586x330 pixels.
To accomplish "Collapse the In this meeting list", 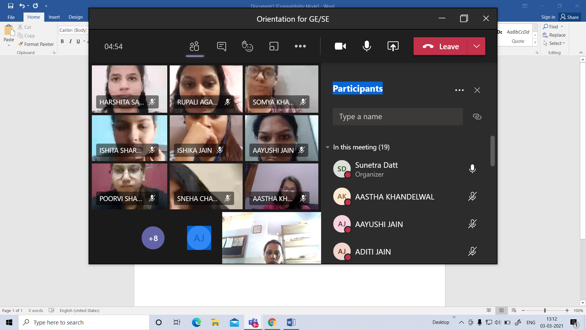I will 327,147.
